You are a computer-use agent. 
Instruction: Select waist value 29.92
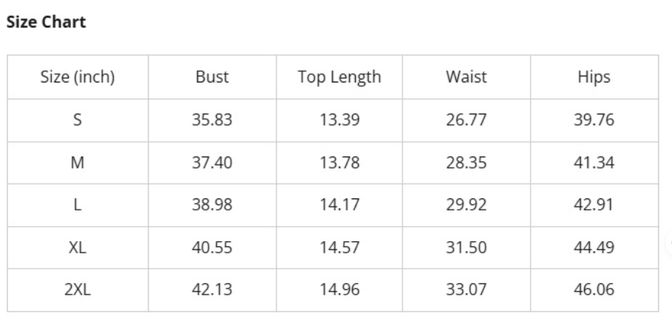click(x=467, y=204)
